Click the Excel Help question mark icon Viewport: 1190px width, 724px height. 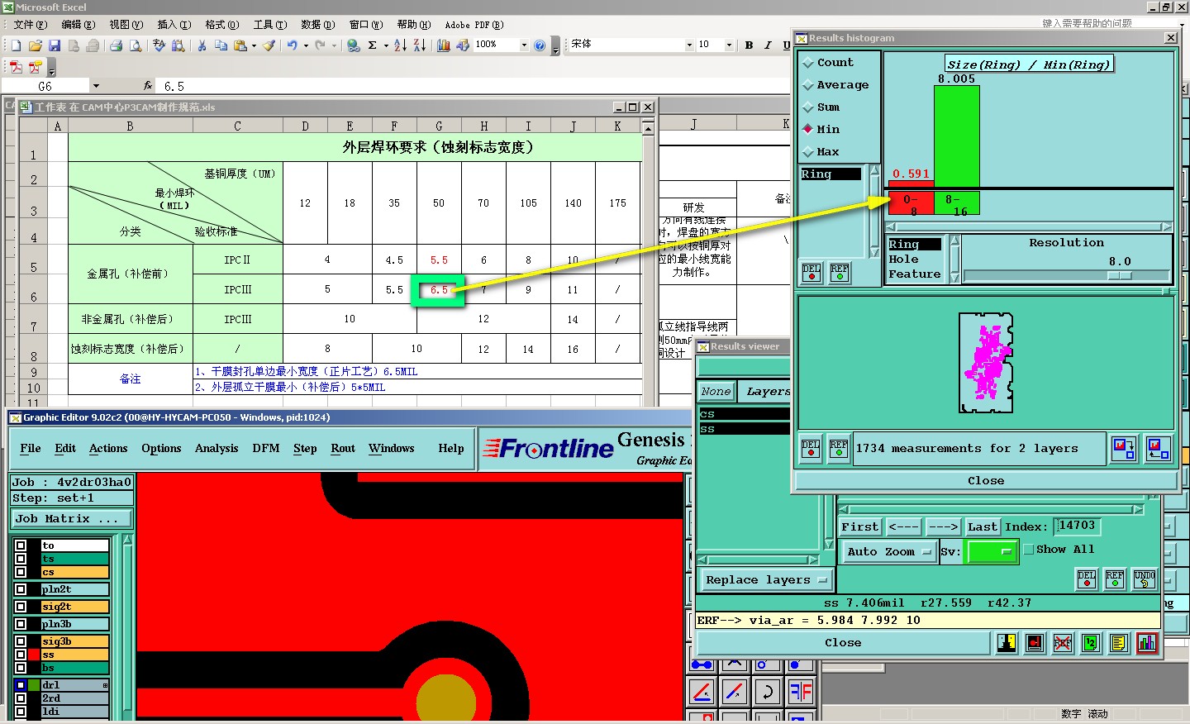540,45
